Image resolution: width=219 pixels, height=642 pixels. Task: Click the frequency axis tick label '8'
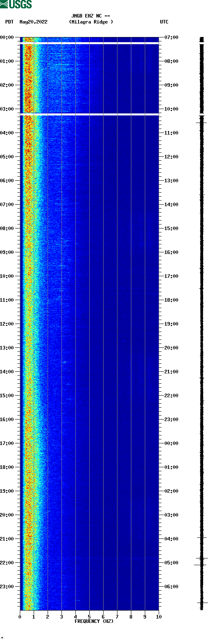[131, 617]
